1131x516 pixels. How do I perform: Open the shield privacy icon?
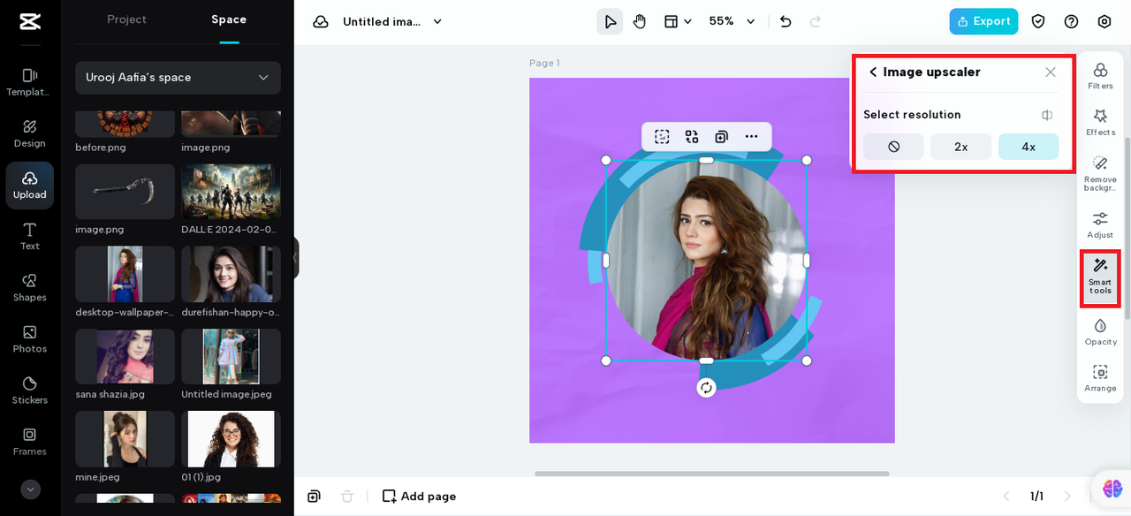click(1038, 21)
